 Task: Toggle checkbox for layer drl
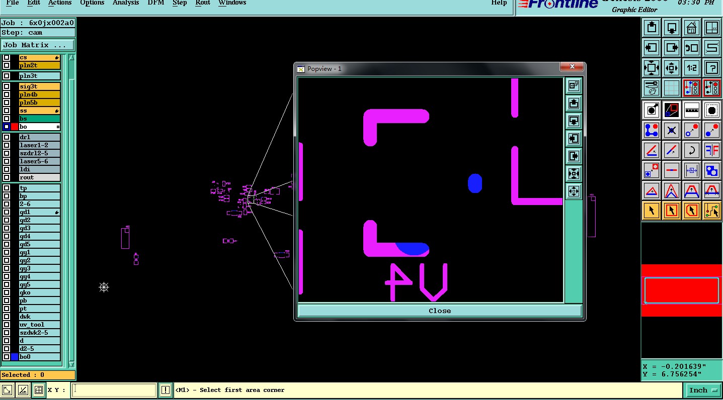tap(7, 137)
